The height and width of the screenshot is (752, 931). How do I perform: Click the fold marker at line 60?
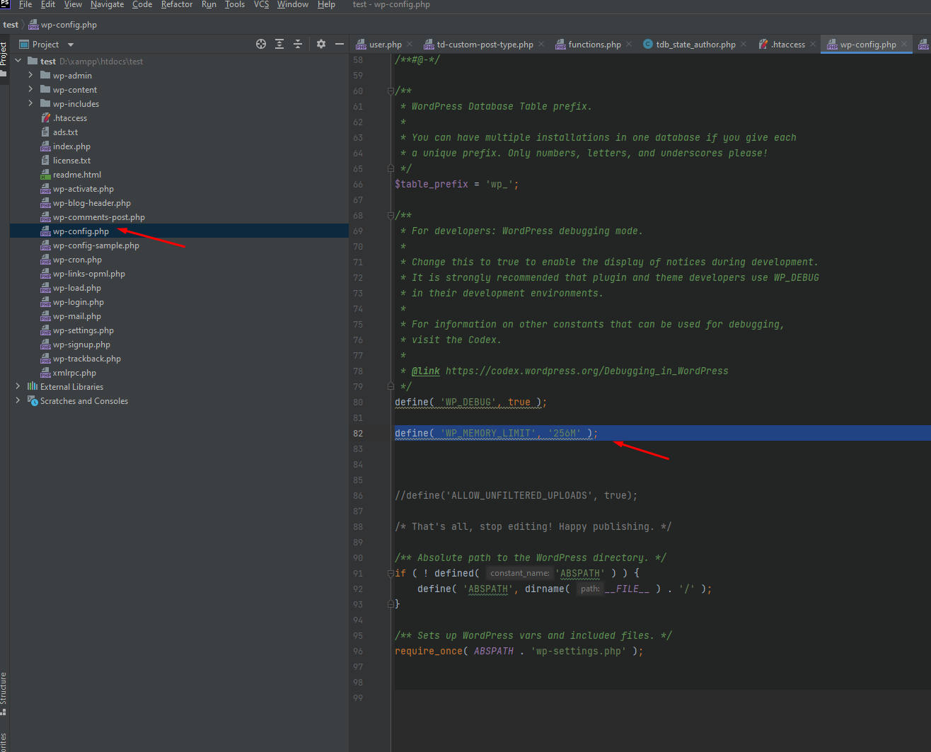point(391,91)
